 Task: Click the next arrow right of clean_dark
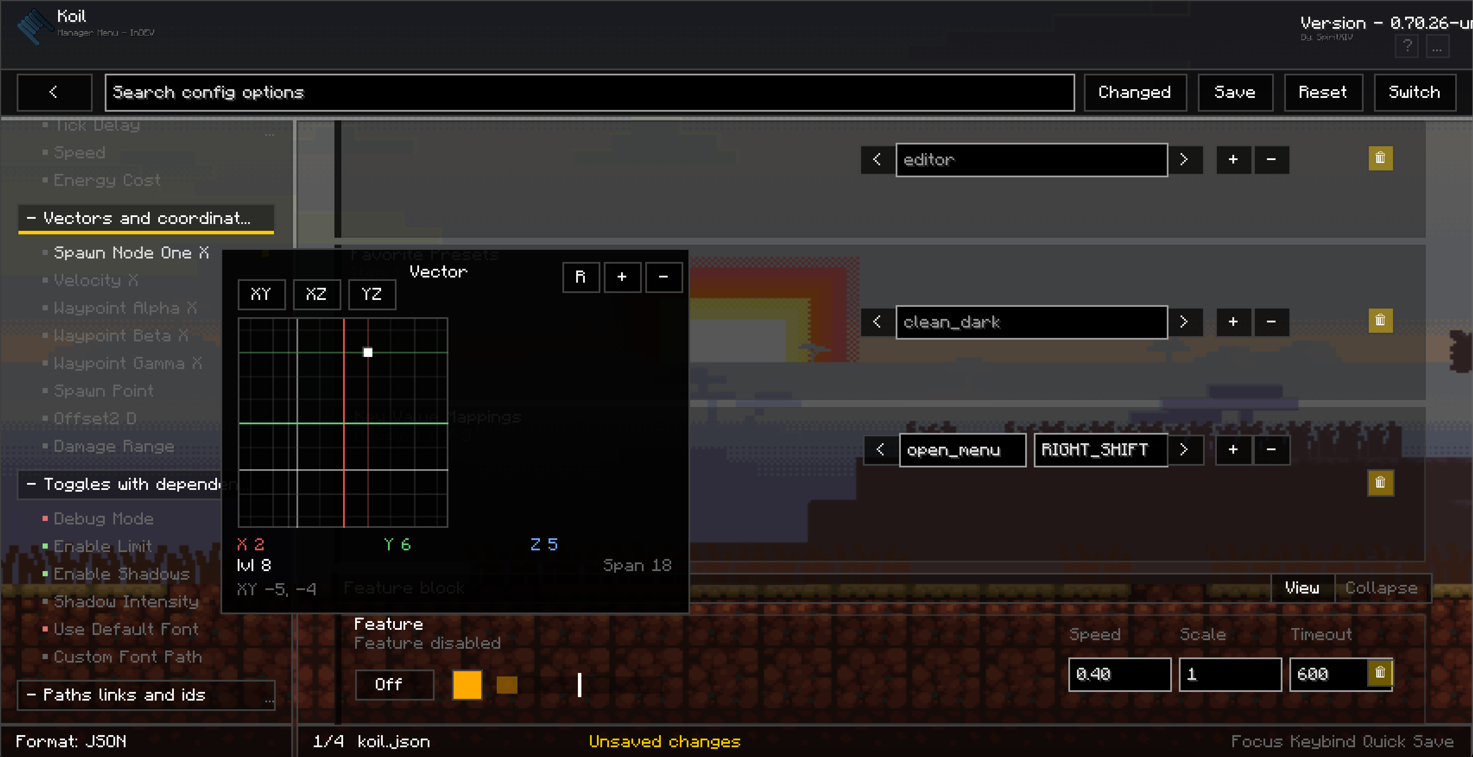click(x=1185, y=322)
